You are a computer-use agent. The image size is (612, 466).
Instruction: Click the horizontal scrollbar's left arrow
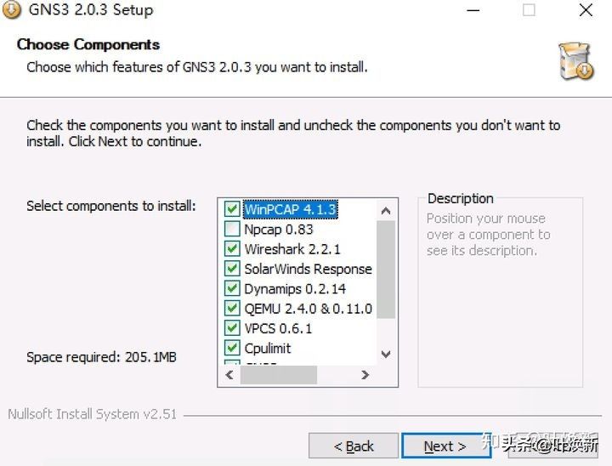point(229,374)
